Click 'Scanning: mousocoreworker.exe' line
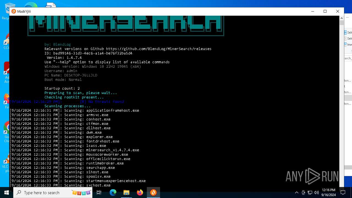 [69, 154]
